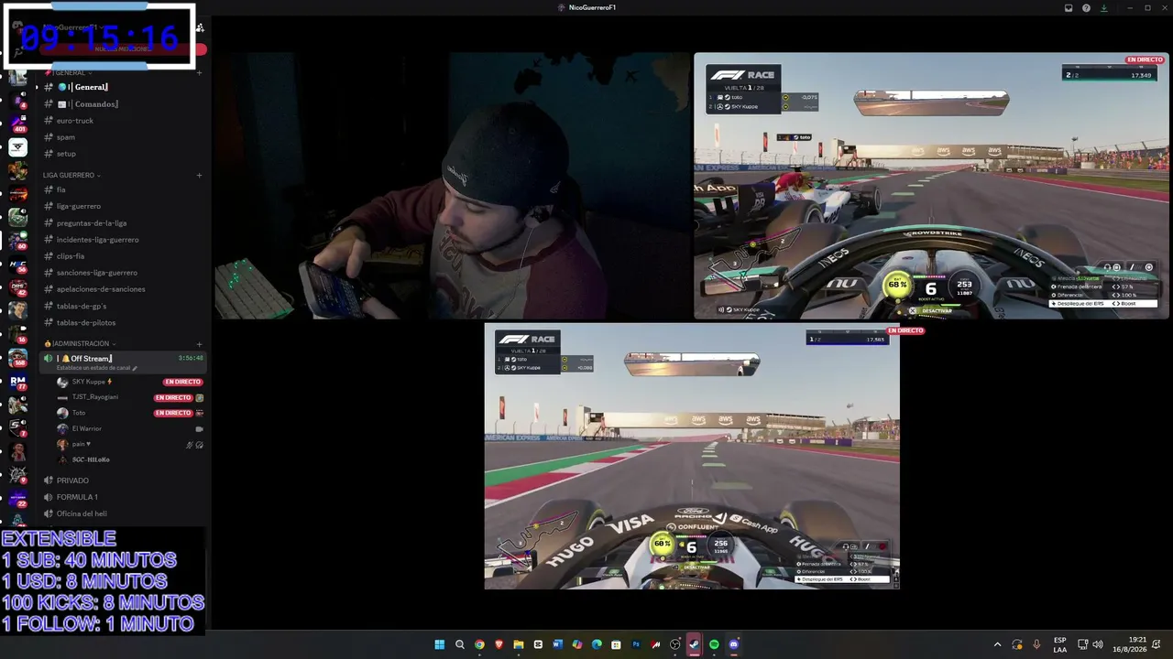1173x659 pixels.
Task: Open the spam channel
Action: point(124,137)
